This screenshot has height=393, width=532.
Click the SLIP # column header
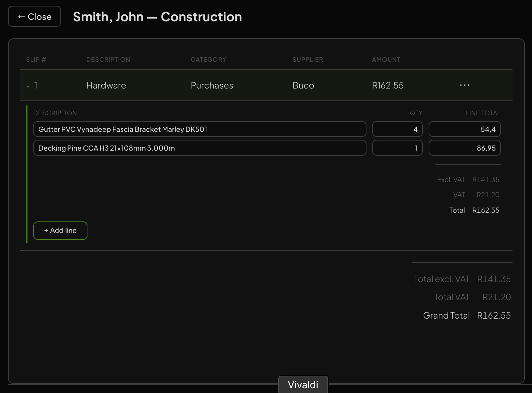[x=36, y=60]
